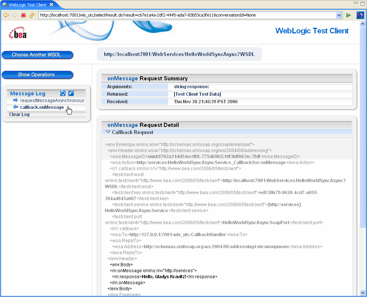Click the Show Operations button
Viewport: 367px width, 297px height.
click(x=38, y=75)
